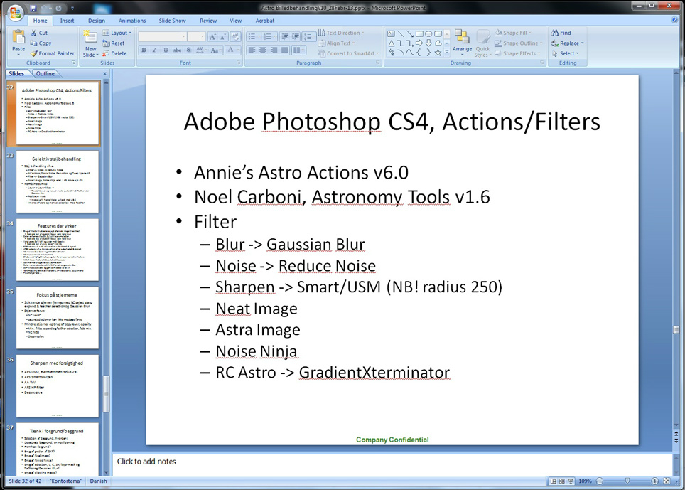Delete the current slide
Image resolution: width=685 pixels, height=490 pixels.
(x=114, y=53)
